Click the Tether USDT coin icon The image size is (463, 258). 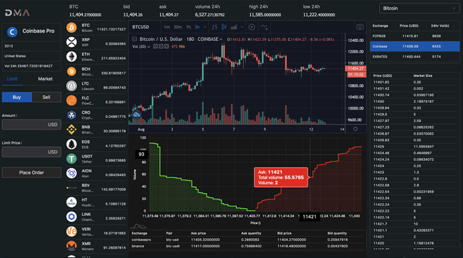tap(70, 160)
